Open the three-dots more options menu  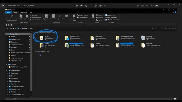105,6
